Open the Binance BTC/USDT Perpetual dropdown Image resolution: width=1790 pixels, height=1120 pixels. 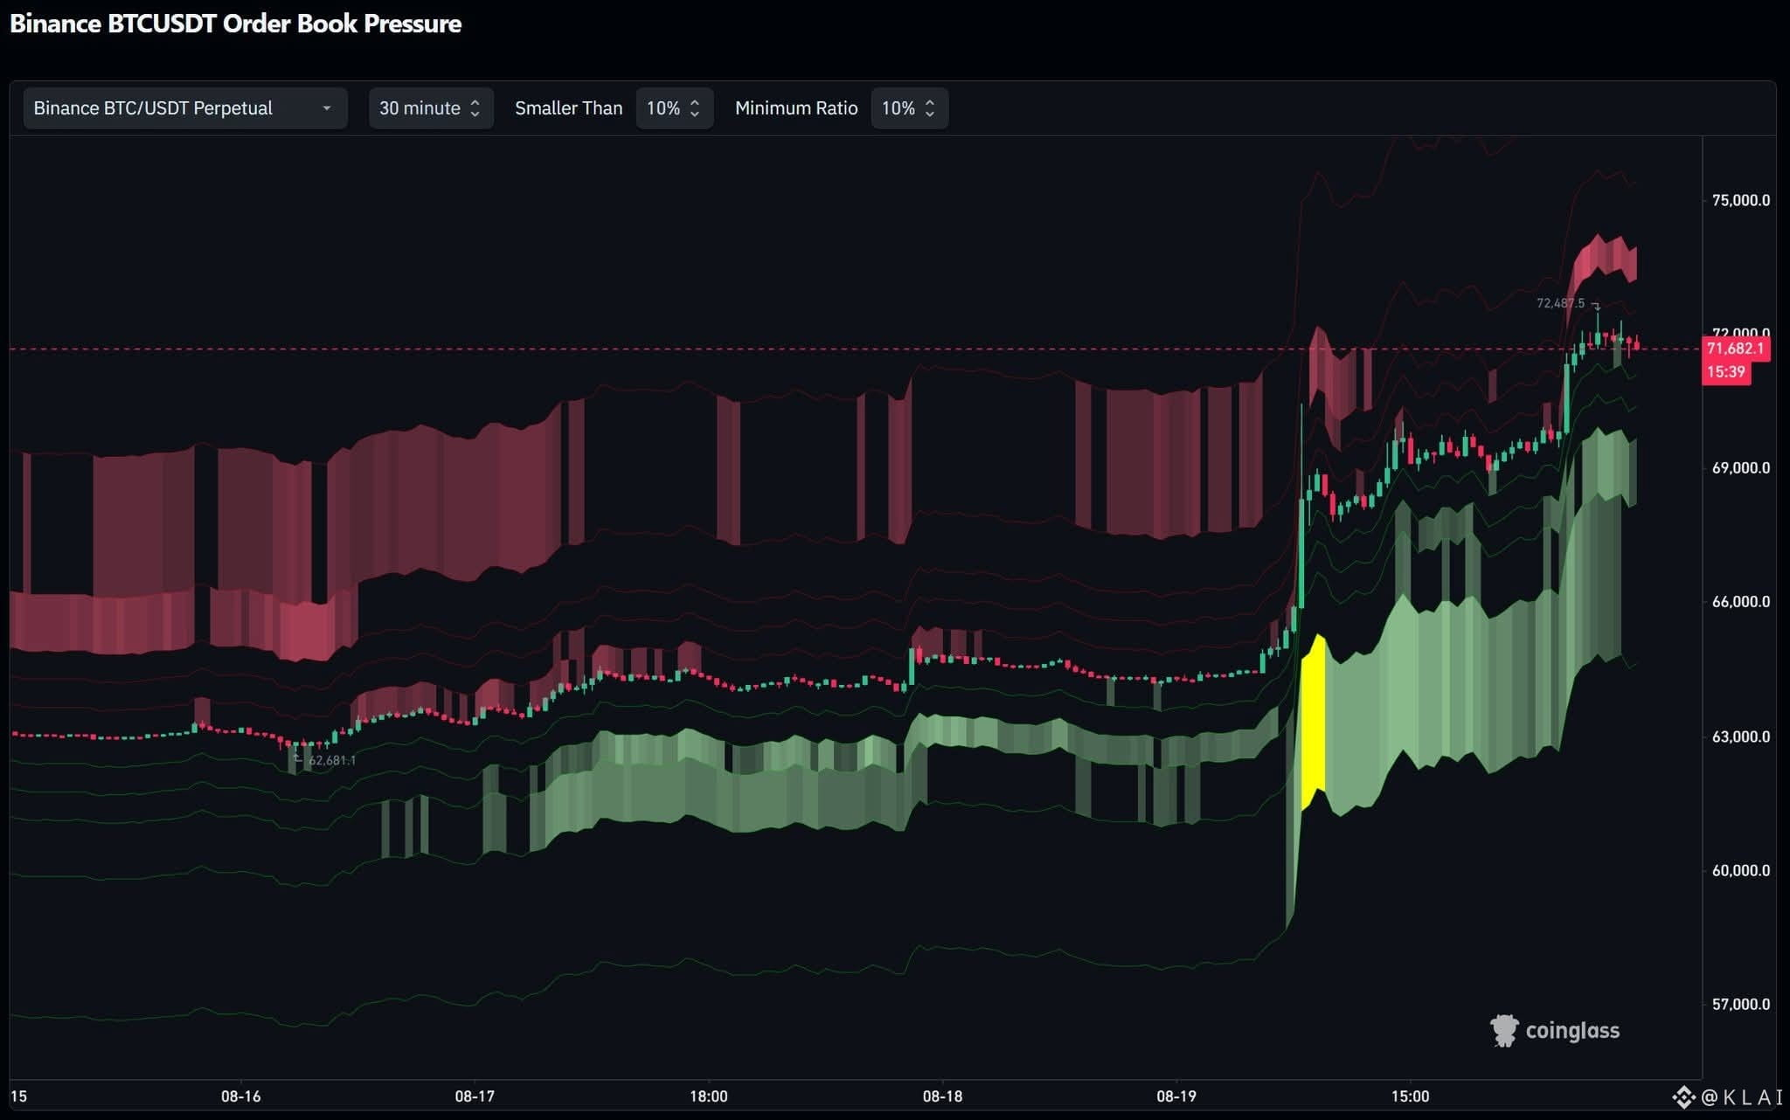[x=185, y=108]
